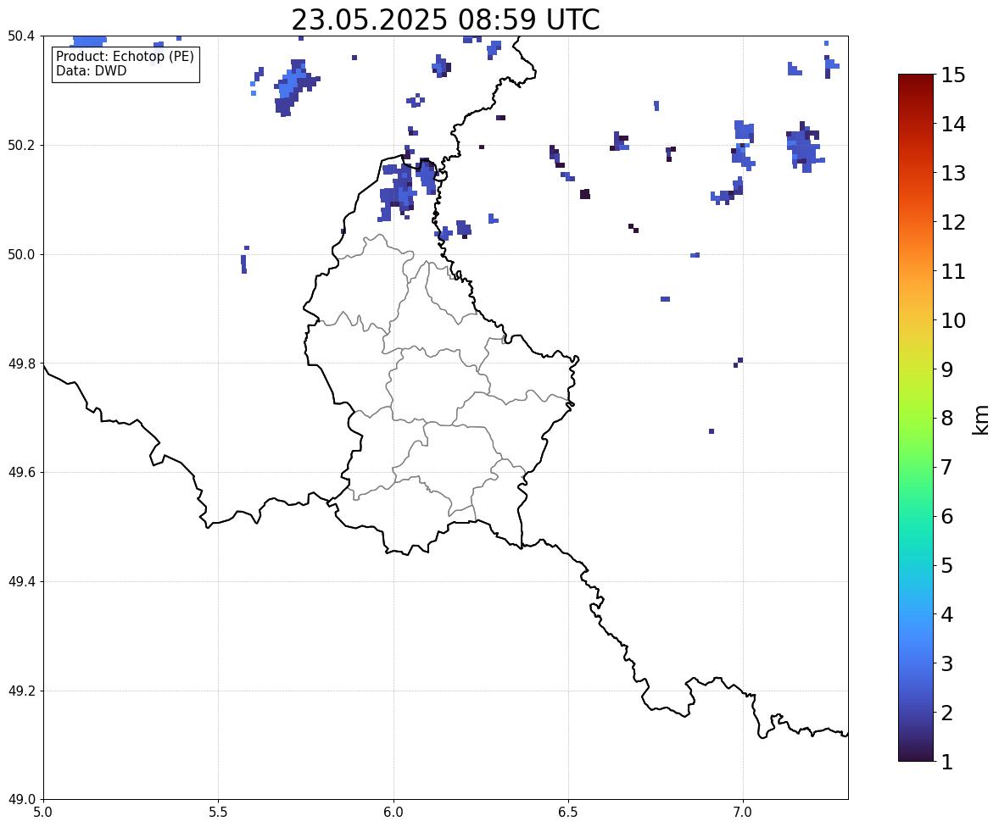Click the x-axis longitude label 6.0
Viewport: 999px width, 827px height.
(393, 813)
